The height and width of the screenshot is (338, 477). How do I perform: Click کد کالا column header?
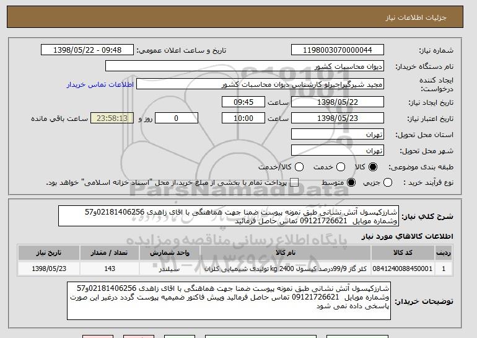(403, 253)
